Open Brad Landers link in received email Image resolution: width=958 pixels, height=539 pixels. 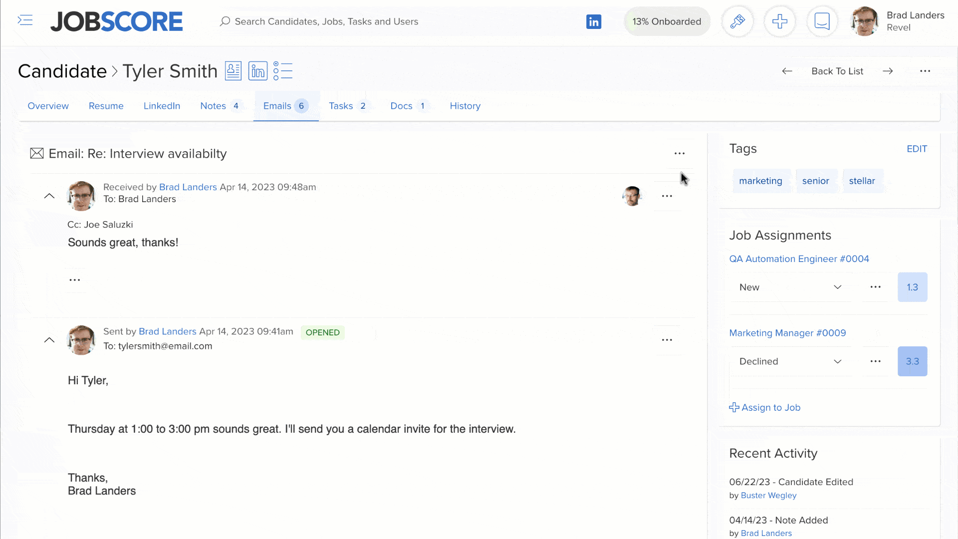point(188,187)
